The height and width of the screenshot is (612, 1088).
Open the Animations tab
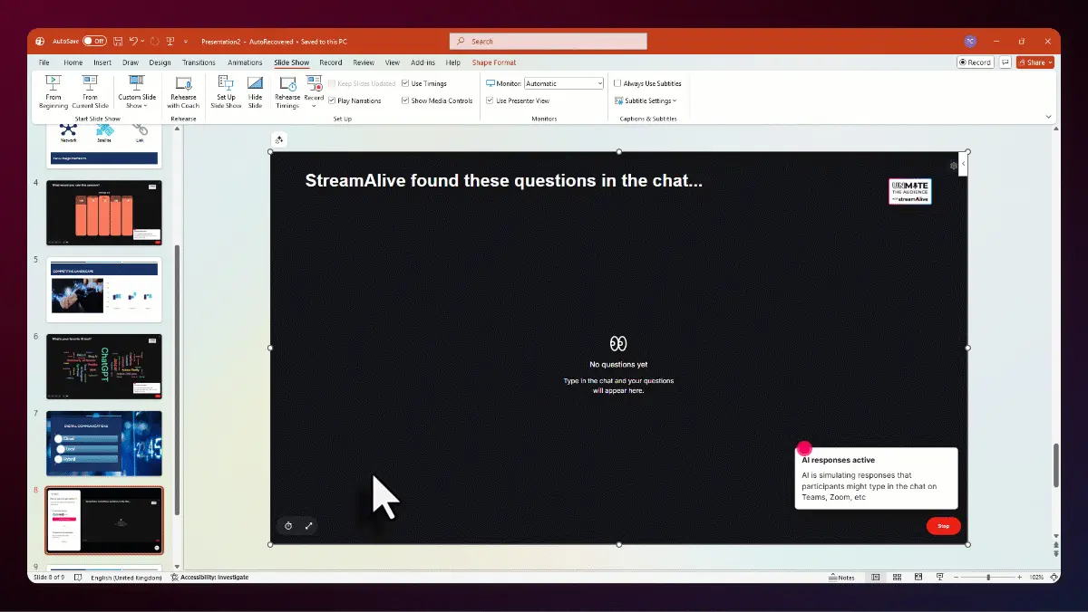tap(245, 62)
